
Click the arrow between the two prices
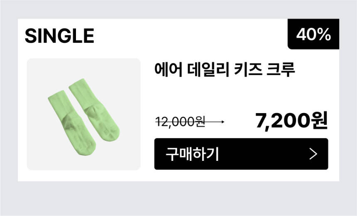215,122
